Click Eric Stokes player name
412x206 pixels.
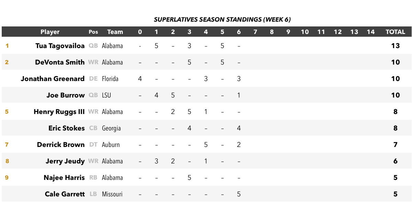pyautogui.click(x=67, y=128)
